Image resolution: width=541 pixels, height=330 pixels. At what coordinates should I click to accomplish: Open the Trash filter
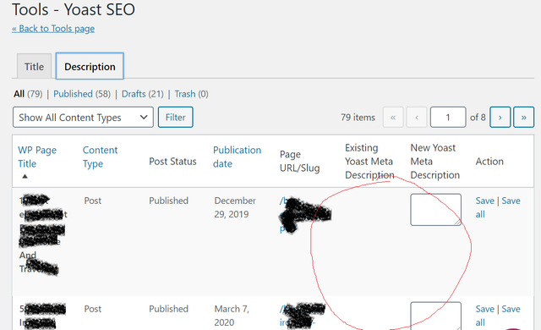click(185, 94)
